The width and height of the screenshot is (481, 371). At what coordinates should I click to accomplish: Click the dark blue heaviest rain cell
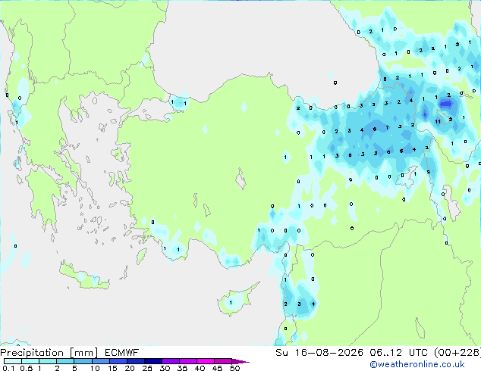[x=445, y=104]
